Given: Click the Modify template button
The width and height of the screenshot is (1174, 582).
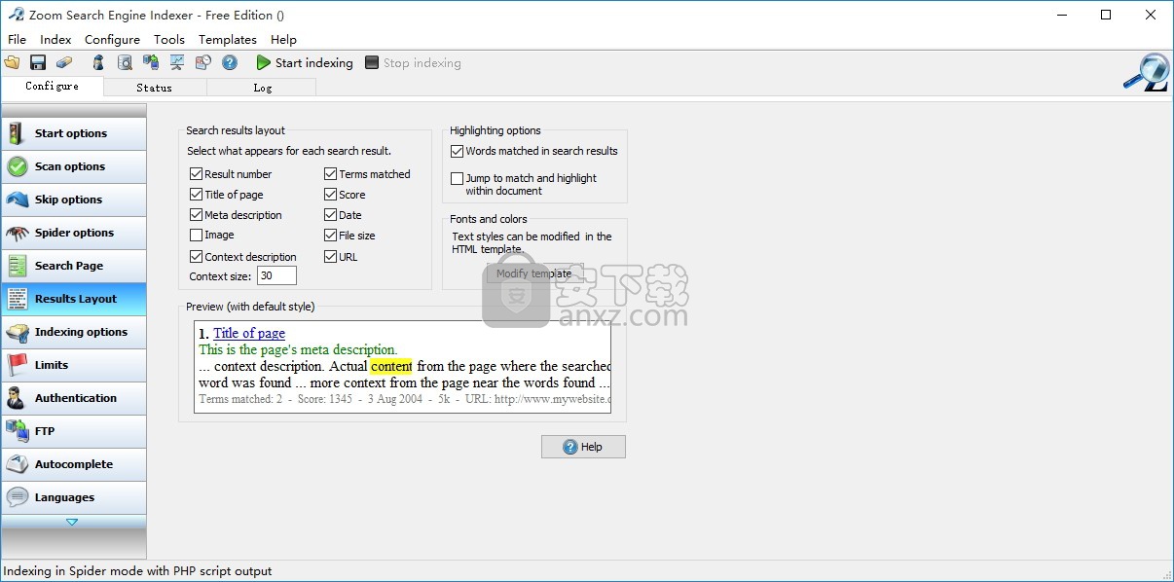Looking at the screenshot, I should coord(534,273).
